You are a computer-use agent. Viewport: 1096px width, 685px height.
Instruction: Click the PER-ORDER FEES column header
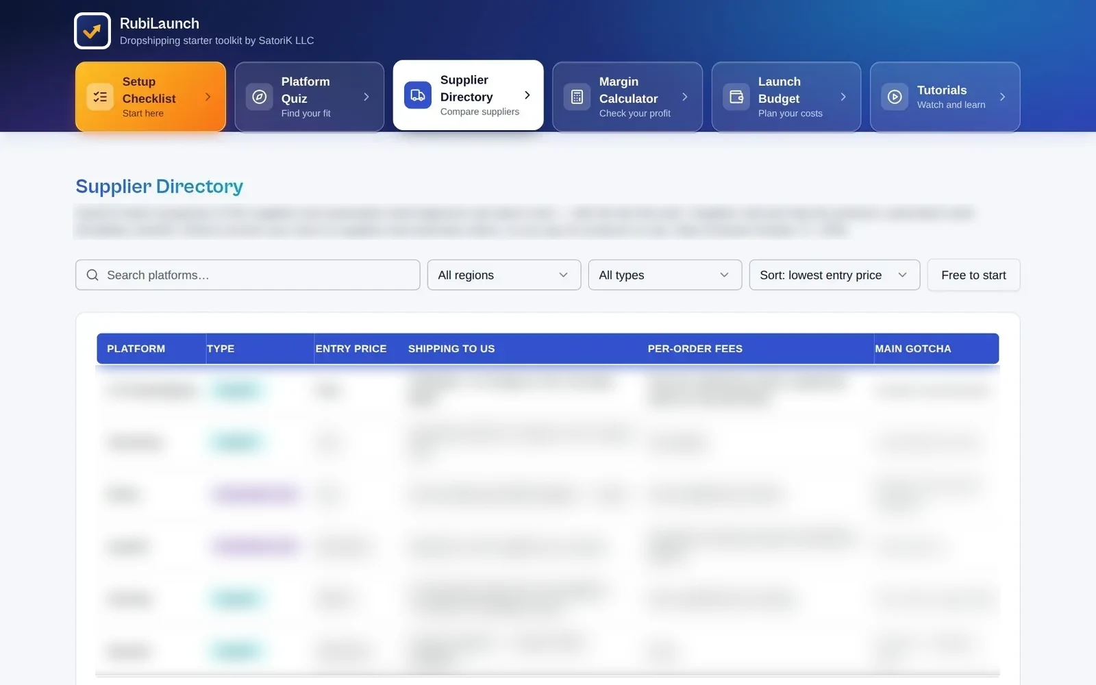click(x=695, y=349)
